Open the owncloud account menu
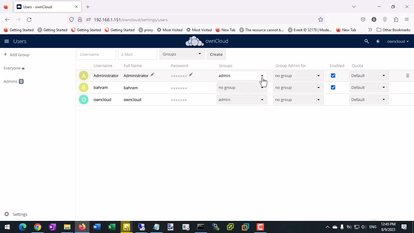The height and width of the screenshot is (233, 414). [398, 41]
